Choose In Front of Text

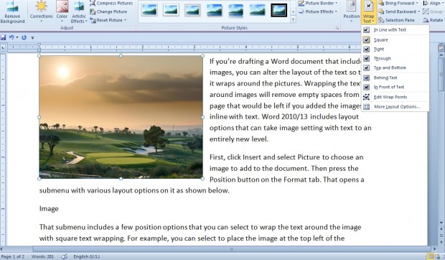coord(395,87)
